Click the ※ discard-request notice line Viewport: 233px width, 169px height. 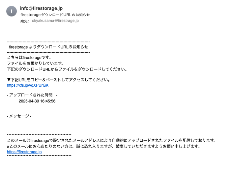point(103,146)
